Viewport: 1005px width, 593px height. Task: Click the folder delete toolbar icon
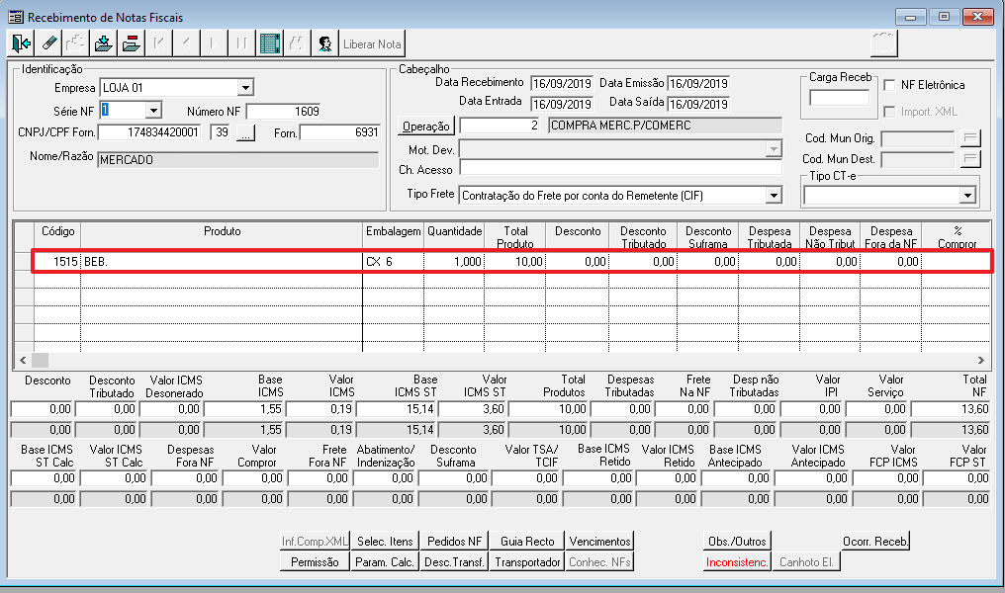131,43
